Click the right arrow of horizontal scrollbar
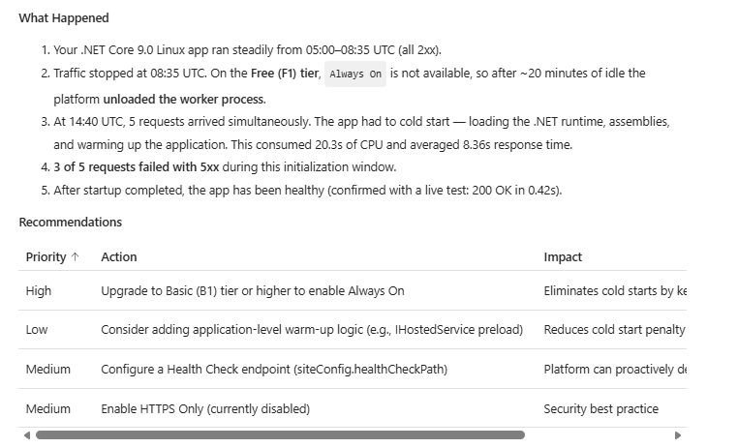The height and width of the screenshot is (448, 738). tap(677, 435)
